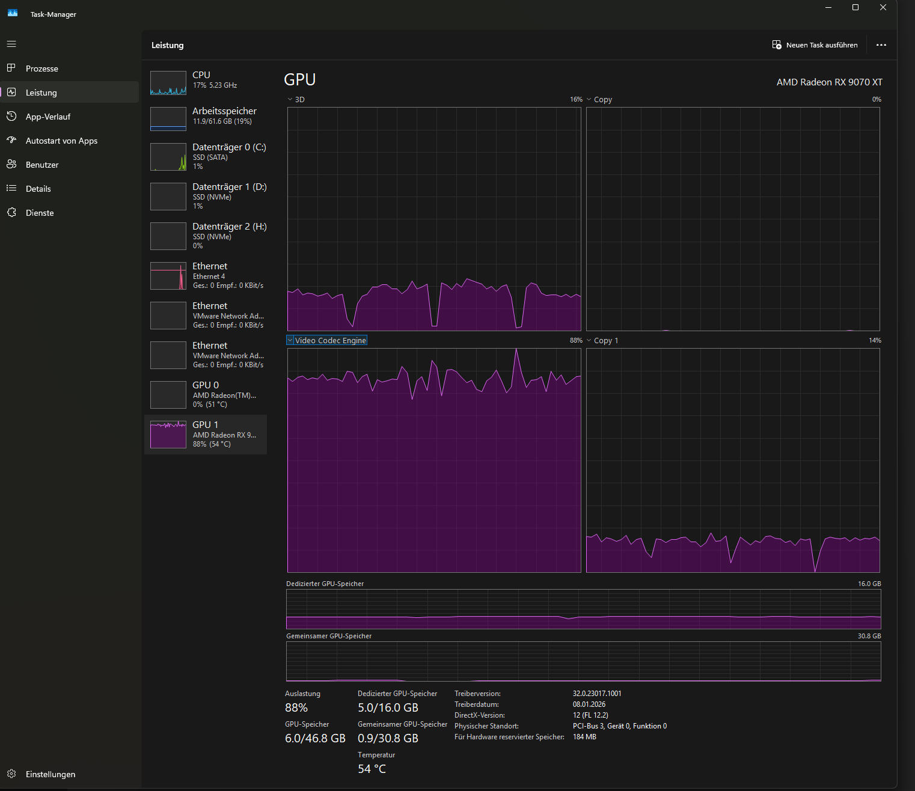Click the Details list icon
The height and width of the screenshot is (791, 915).
[11, 188]
